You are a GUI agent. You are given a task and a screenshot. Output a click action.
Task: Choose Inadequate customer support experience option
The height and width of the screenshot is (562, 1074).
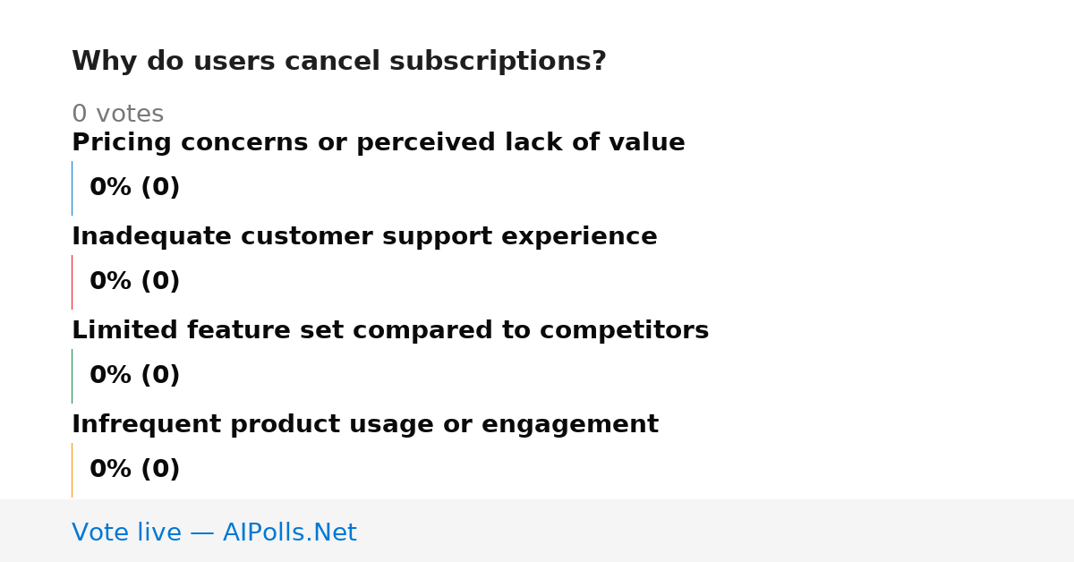(x=364, y=237)
